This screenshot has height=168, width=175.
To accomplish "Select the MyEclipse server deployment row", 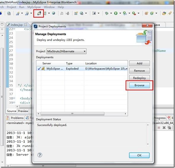I will click(82, 69).
